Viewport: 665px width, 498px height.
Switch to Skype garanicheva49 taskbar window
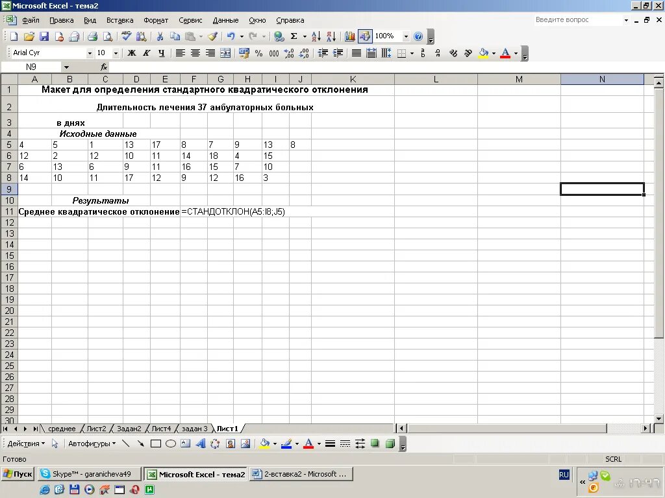click(x=90, y=474)
